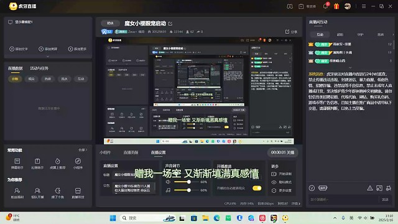Select the 直播设置 tab
Screen dimensions: 398x224
[x=158, y=152]
